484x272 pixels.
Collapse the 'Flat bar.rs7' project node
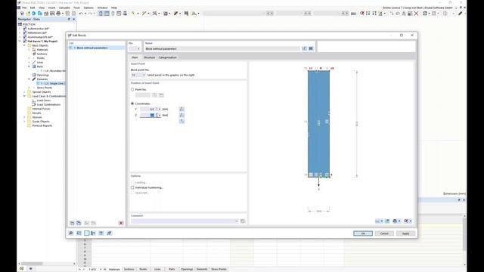(x=20, y=41)
